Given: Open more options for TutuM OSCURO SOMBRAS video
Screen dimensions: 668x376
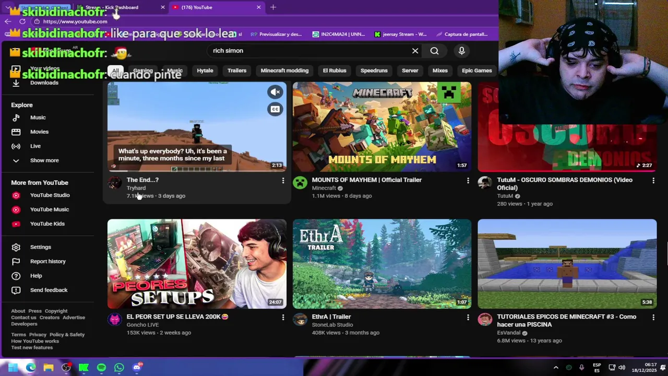Looking at the screenshot, I should click(653, 181).
